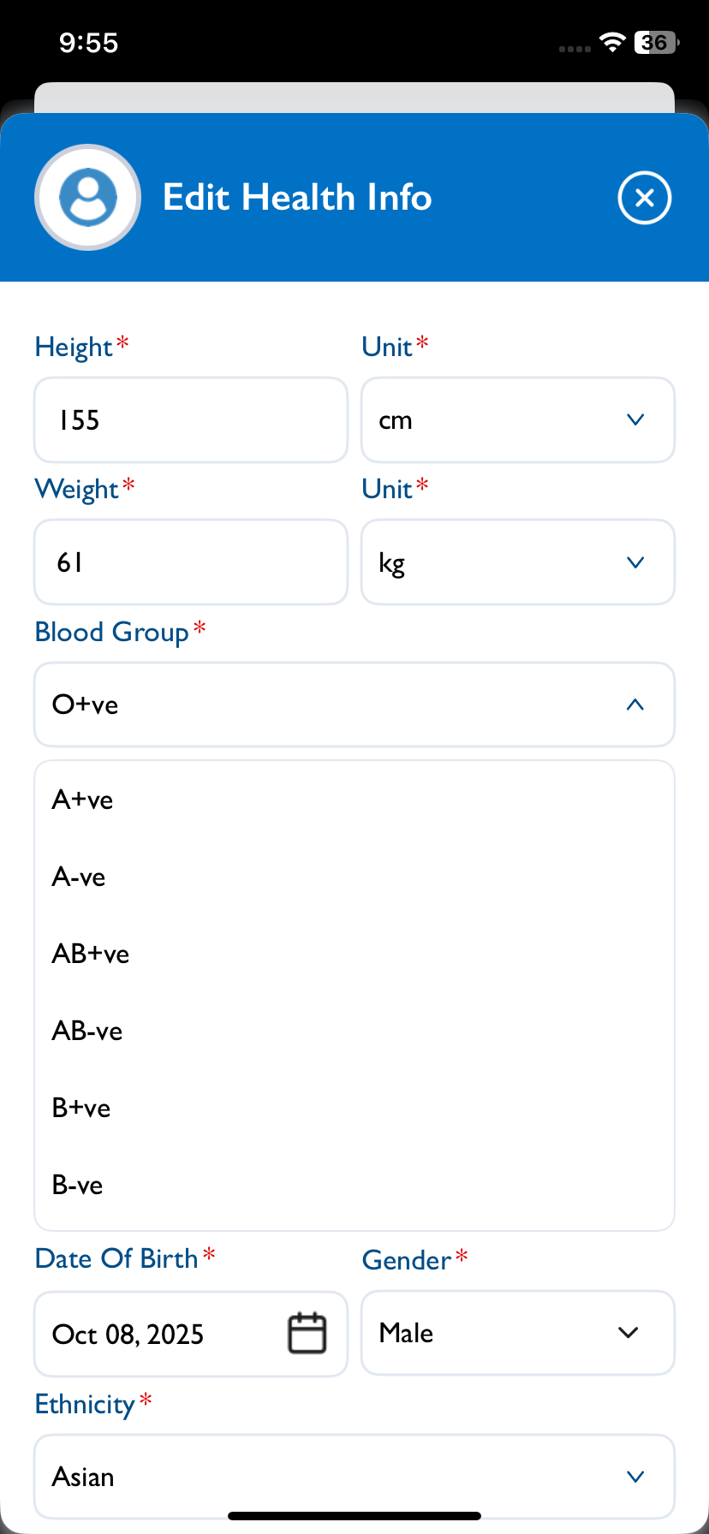Open the date of birth calendar icon

[x=307, y=1333]
